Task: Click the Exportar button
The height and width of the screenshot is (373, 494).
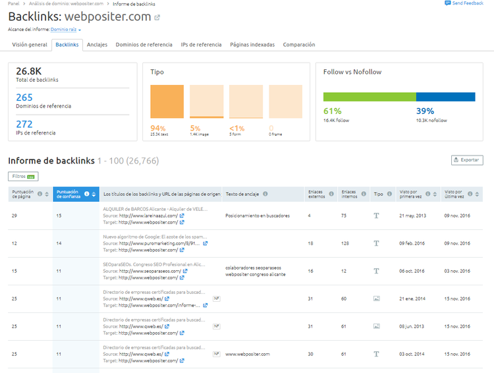Action: pyautogui.click(x=467, y=160)
